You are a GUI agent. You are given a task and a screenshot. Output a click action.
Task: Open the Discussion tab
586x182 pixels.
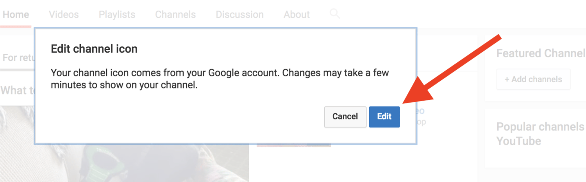[239, 15]
